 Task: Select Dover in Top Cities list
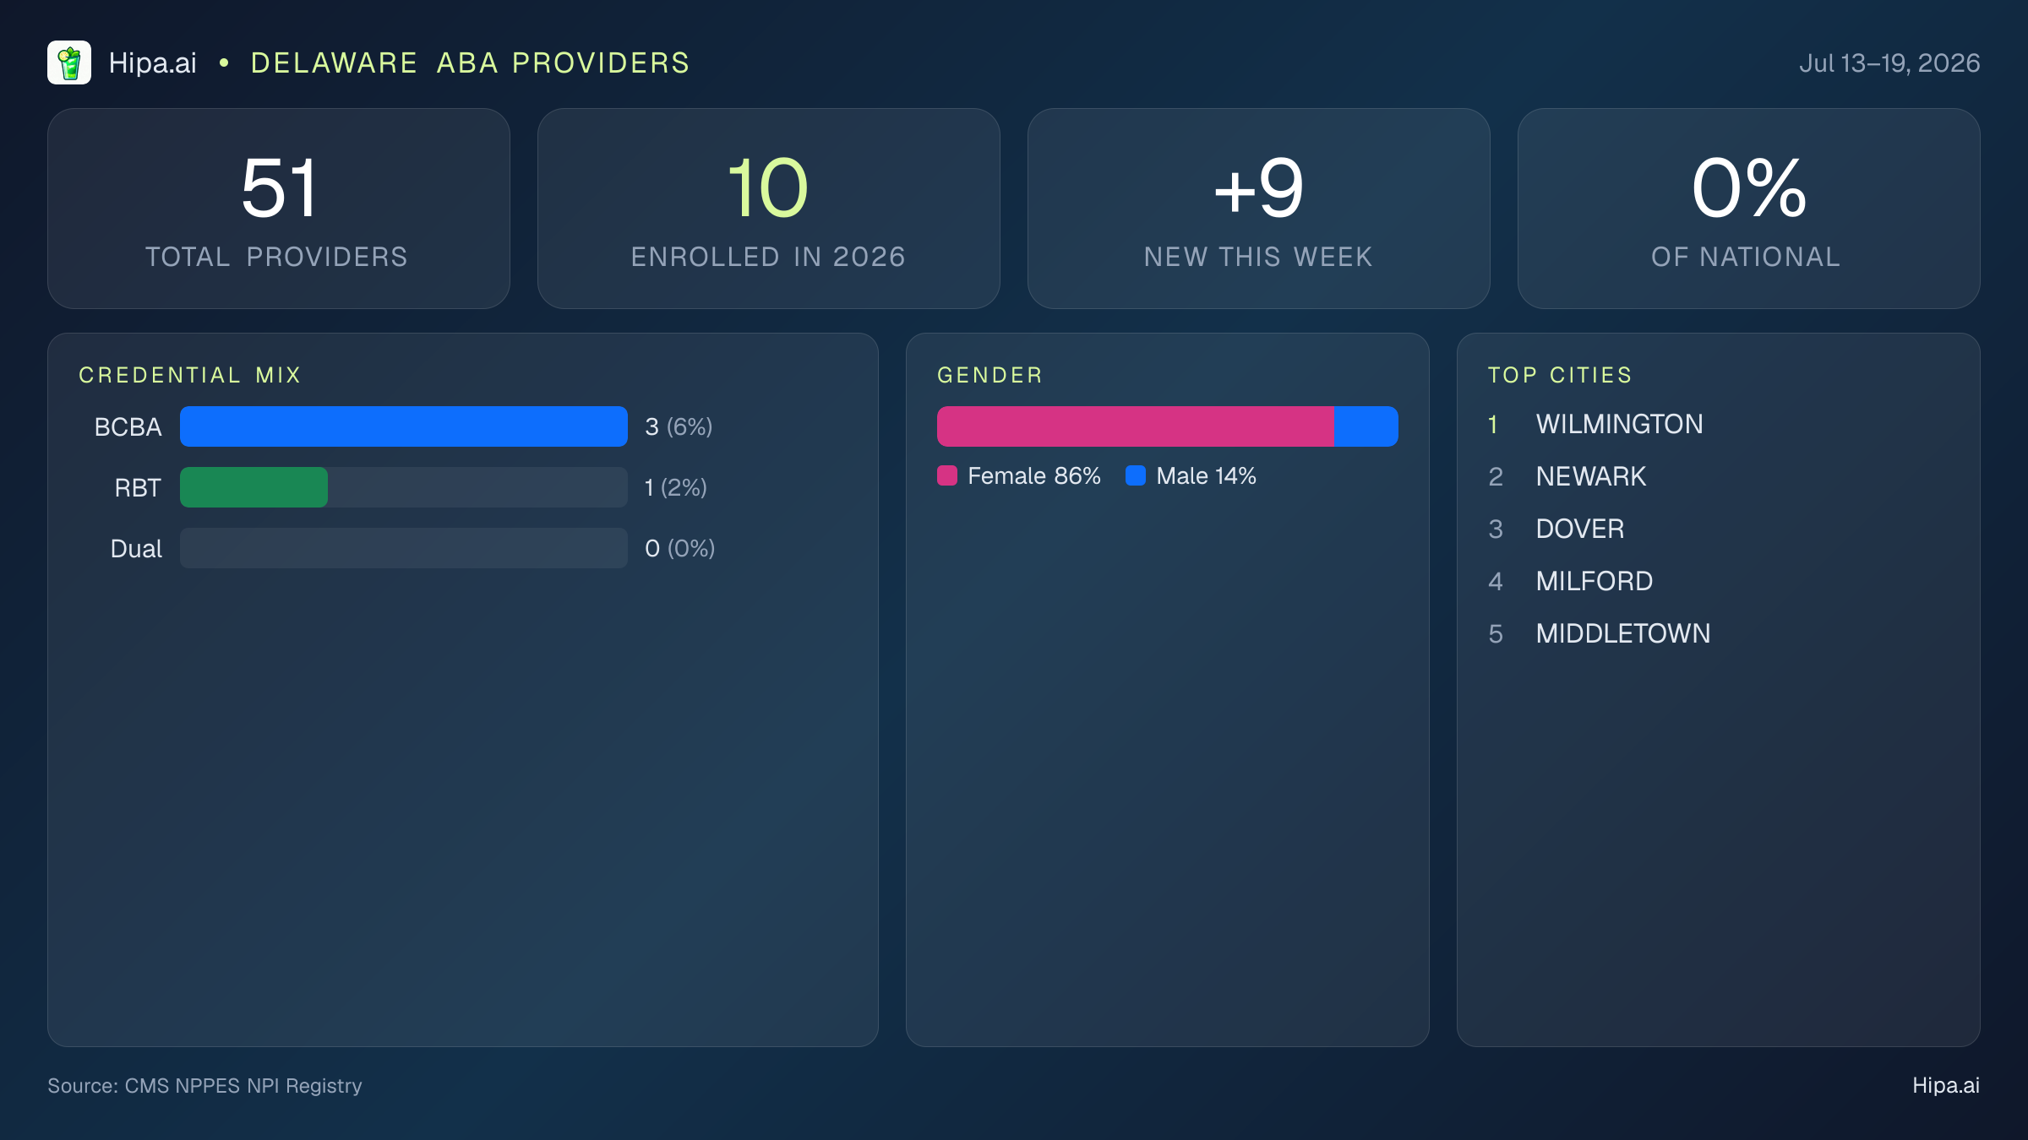point(1579,529)
